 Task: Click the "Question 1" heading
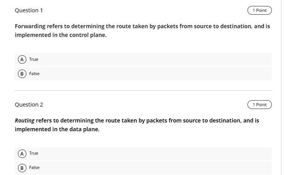(x=29, y=10)
